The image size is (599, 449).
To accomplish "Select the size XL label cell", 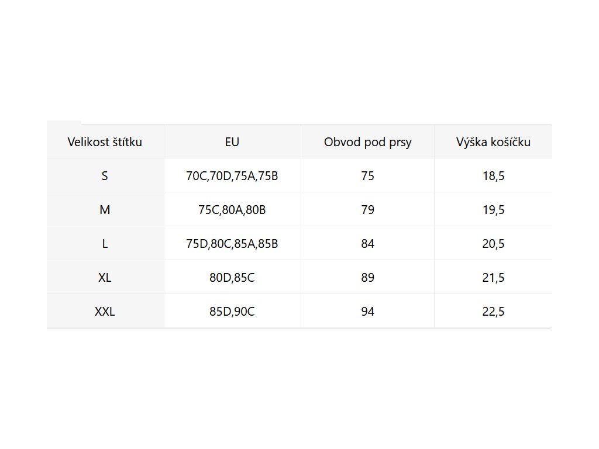I will point(105,278).
